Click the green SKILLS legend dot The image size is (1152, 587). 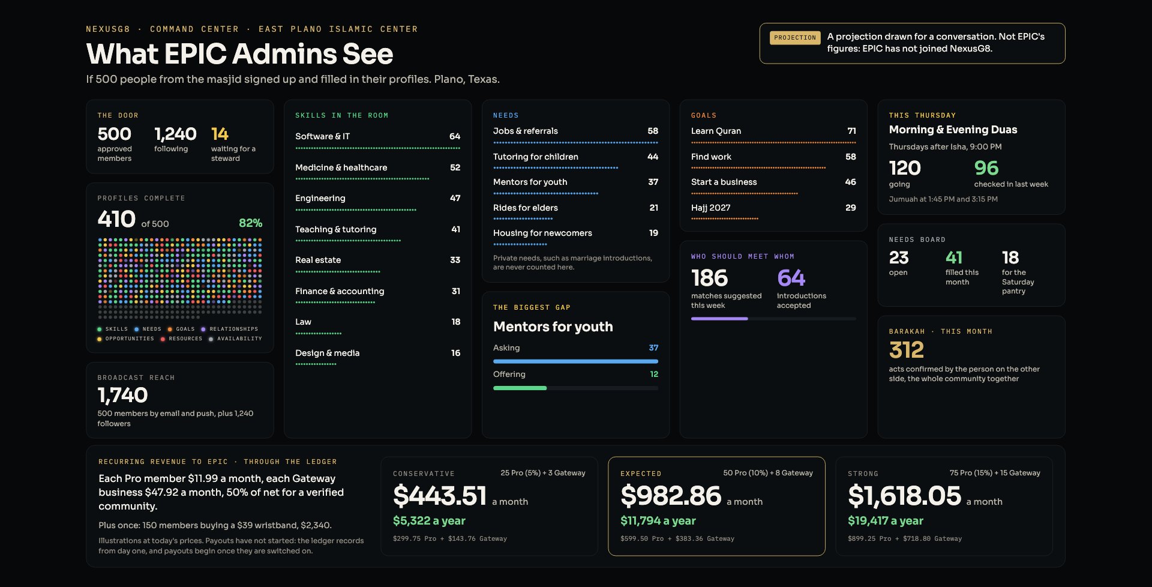click(x=99, y=329)
